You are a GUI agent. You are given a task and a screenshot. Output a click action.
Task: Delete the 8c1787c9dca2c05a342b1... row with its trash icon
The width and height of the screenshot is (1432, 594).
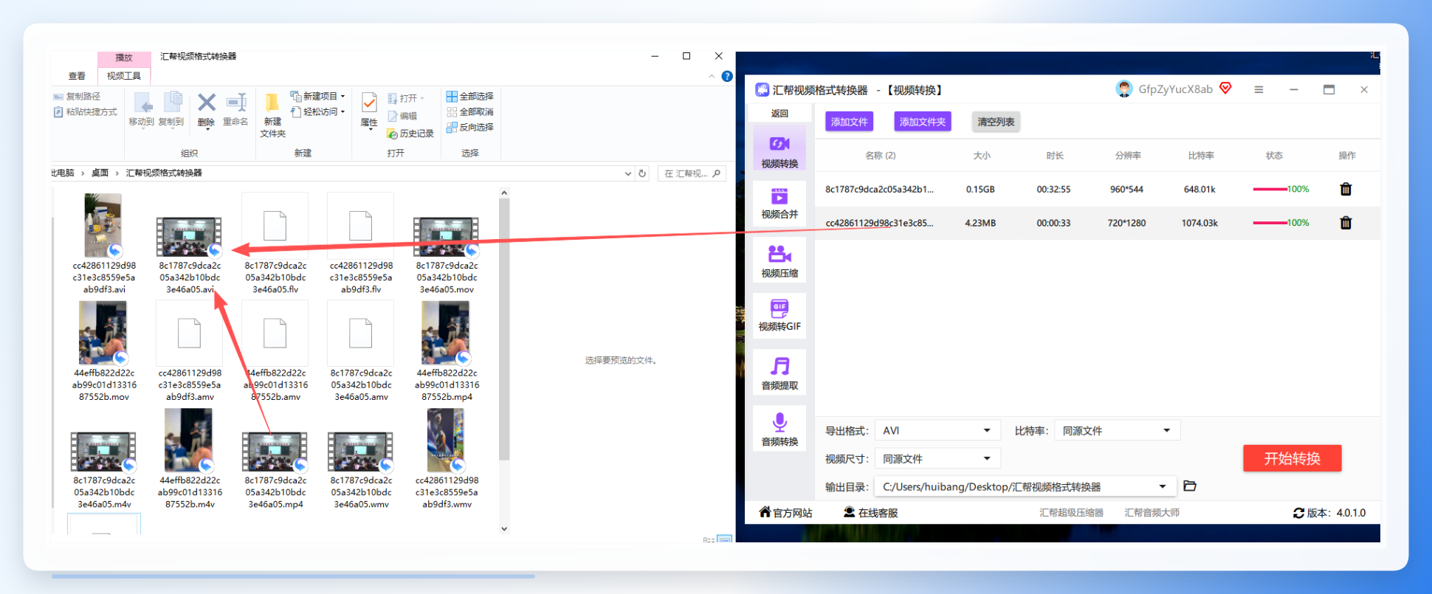click(x=1346, y=189)
